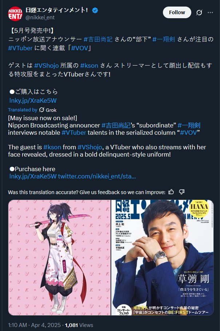
Task: Follow the nikkei_ent account
Action: click(x=177, y=12)
